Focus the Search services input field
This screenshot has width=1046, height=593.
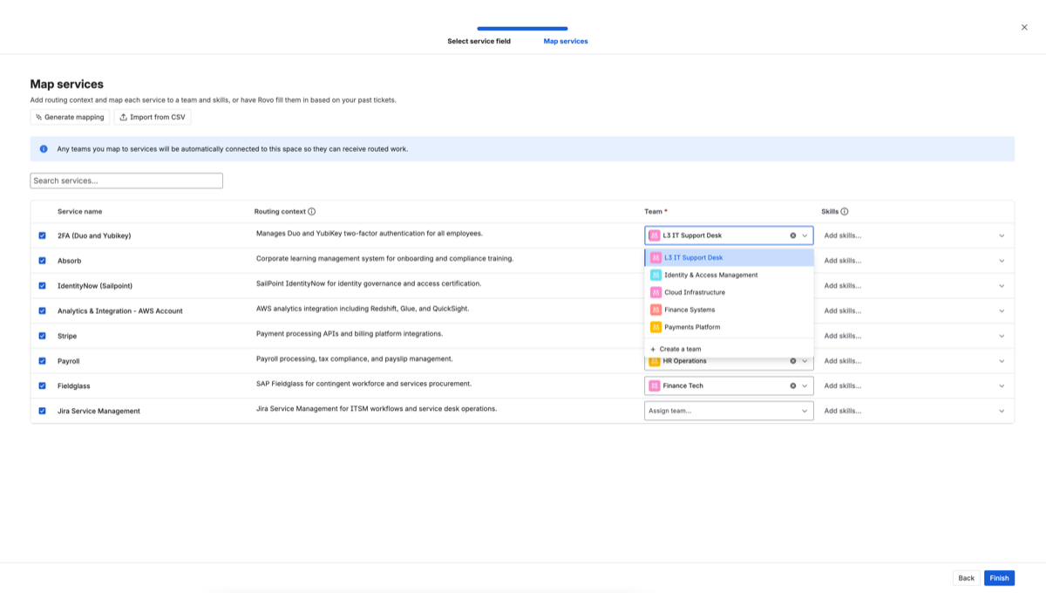click(x=126, y=181)
